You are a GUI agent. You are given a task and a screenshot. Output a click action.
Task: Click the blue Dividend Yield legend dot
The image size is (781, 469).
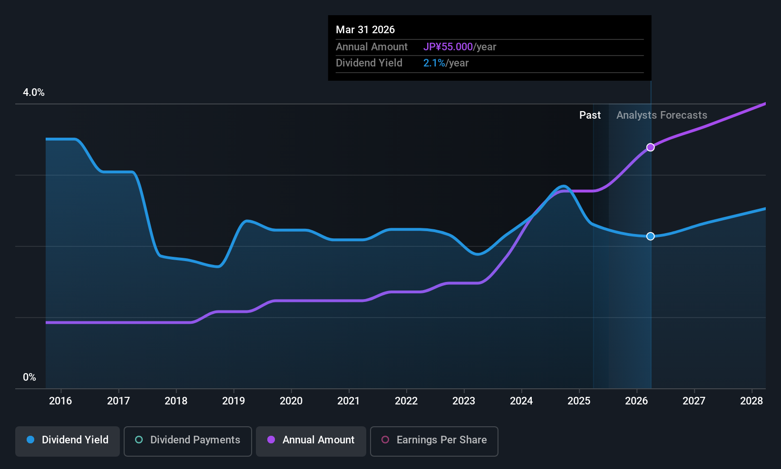(x=30, y=440)
